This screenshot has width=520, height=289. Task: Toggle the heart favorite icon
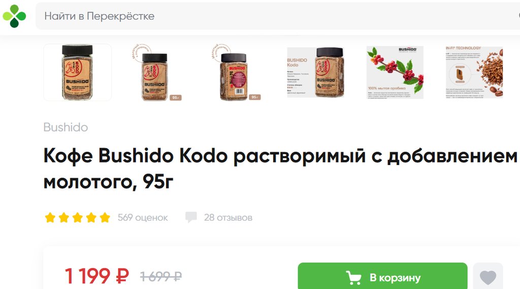coord(488,277)
